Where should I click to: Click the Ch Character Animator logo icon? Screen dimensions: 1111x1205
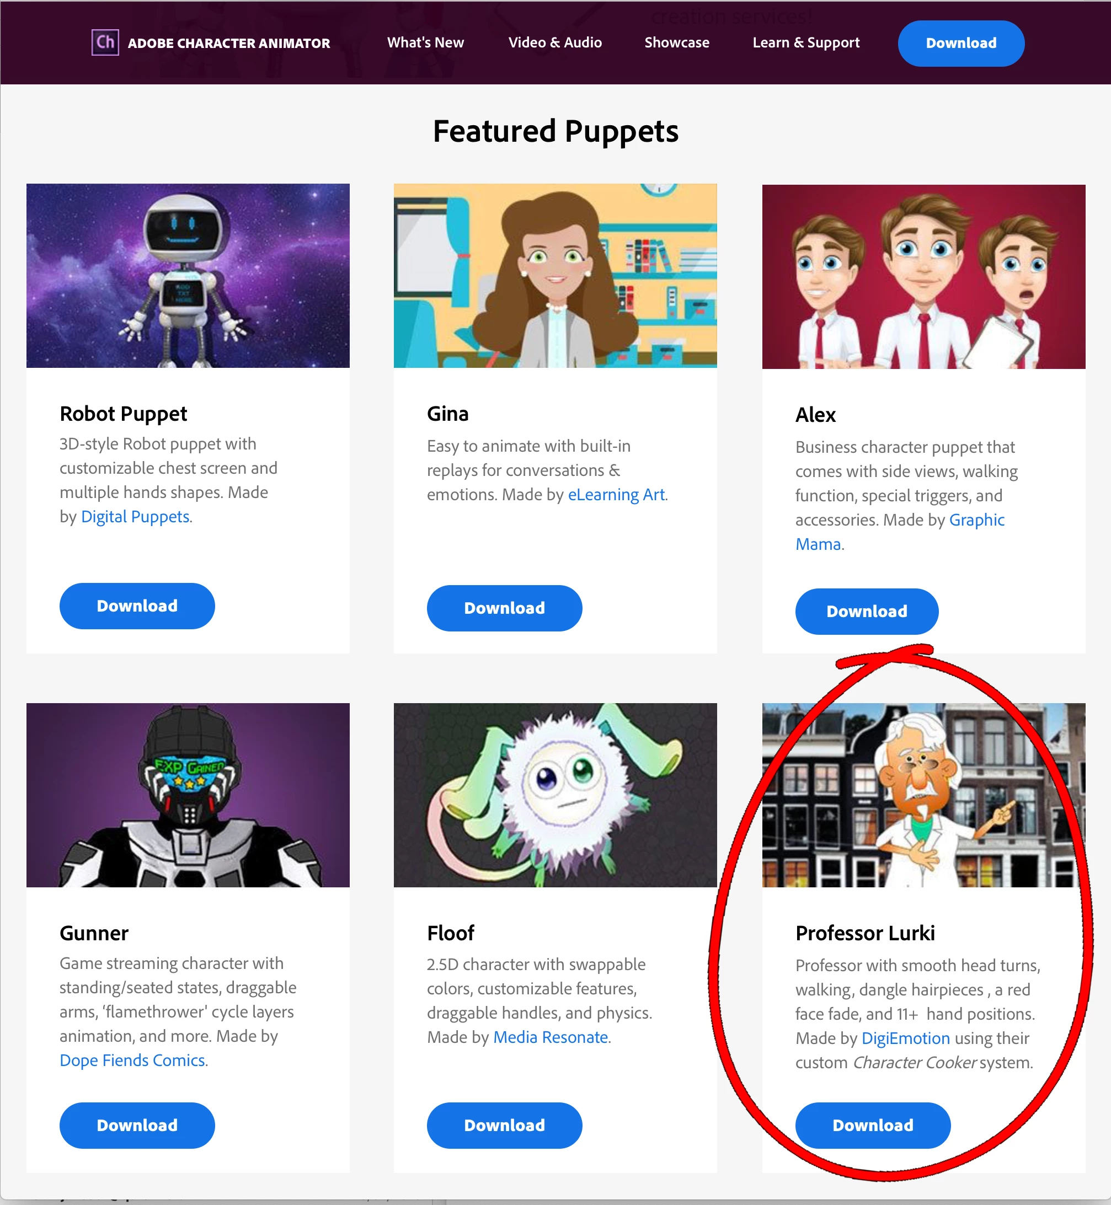pos(105,42)
